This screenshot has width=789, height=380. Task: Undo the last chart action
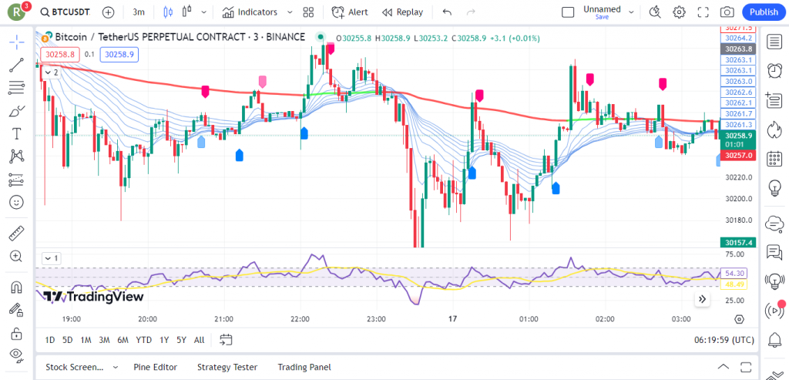pos(447,12)
